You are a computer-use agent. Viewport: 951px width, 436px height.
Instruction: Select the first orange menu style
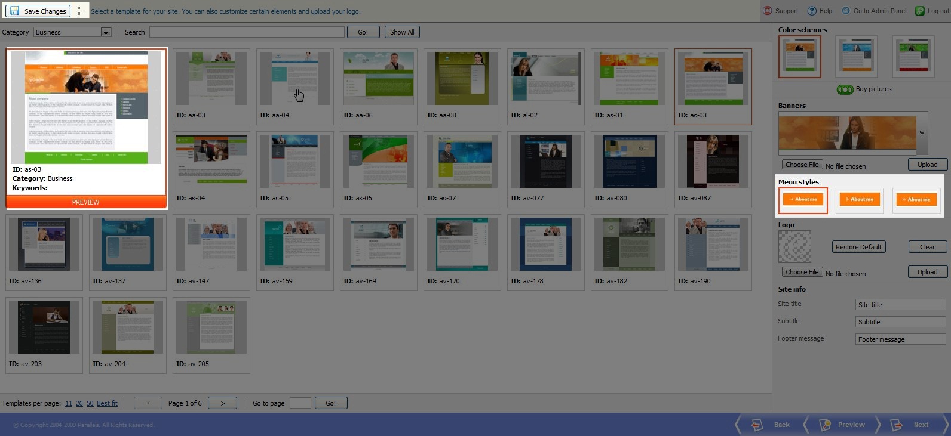[803, 200]
